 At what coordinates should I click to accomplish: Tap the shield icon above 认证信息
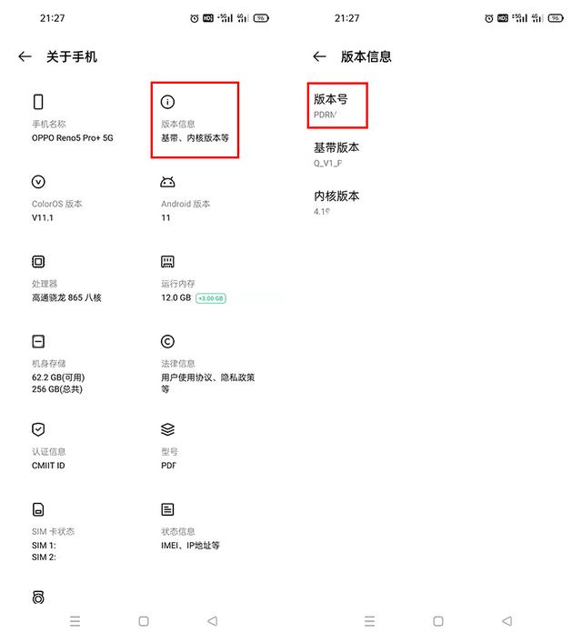click(x=38, y=429)
